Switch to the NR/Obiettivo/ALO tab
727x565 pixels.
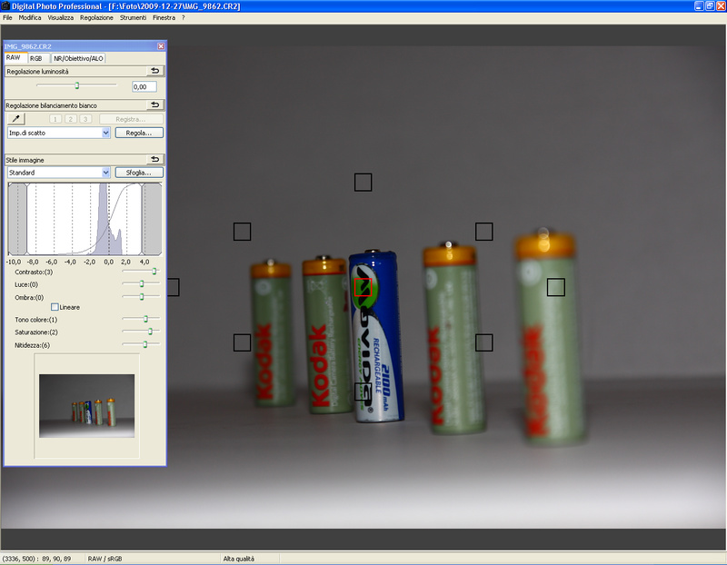click(x=78, y=58)
